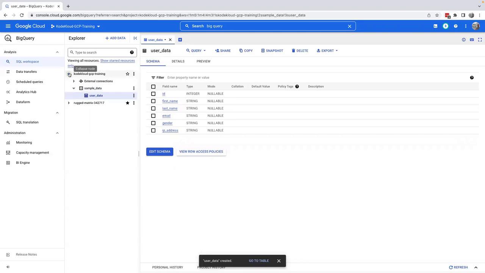The image size is (485, 273).
Task: Close the user_data tab
Action: click(x=170, y=40)
